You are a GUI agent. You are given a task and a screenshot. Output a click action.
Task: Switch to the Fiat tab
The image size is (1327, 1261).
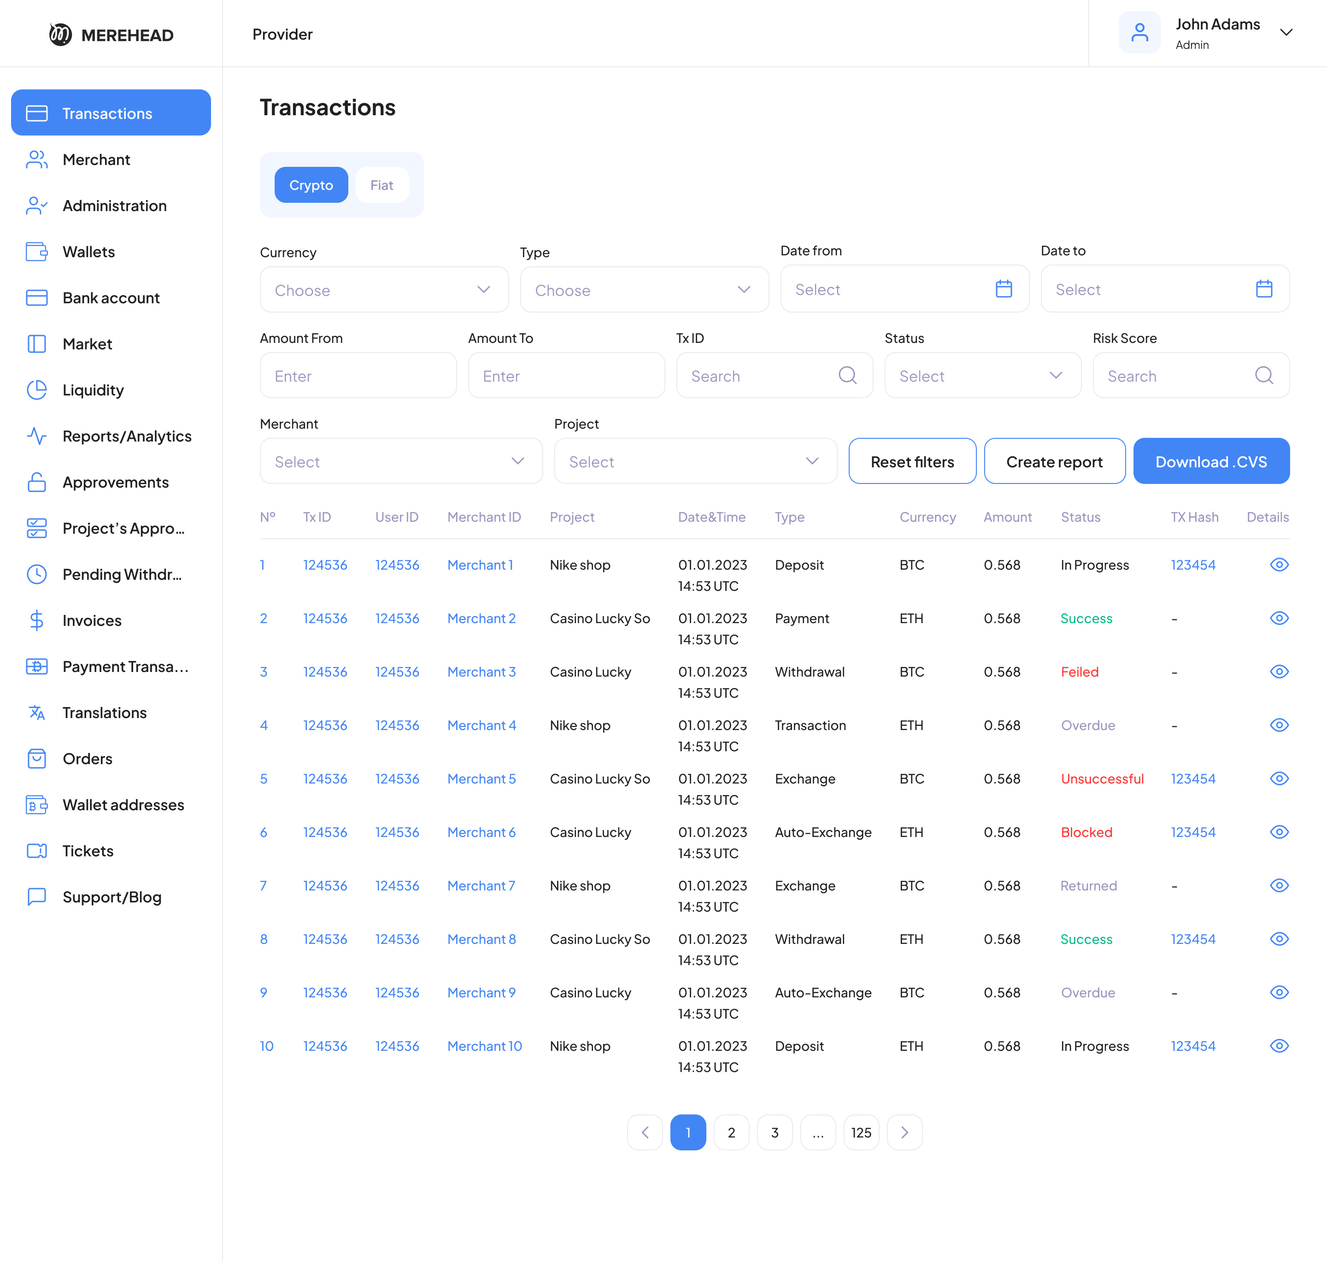(381, 185)
